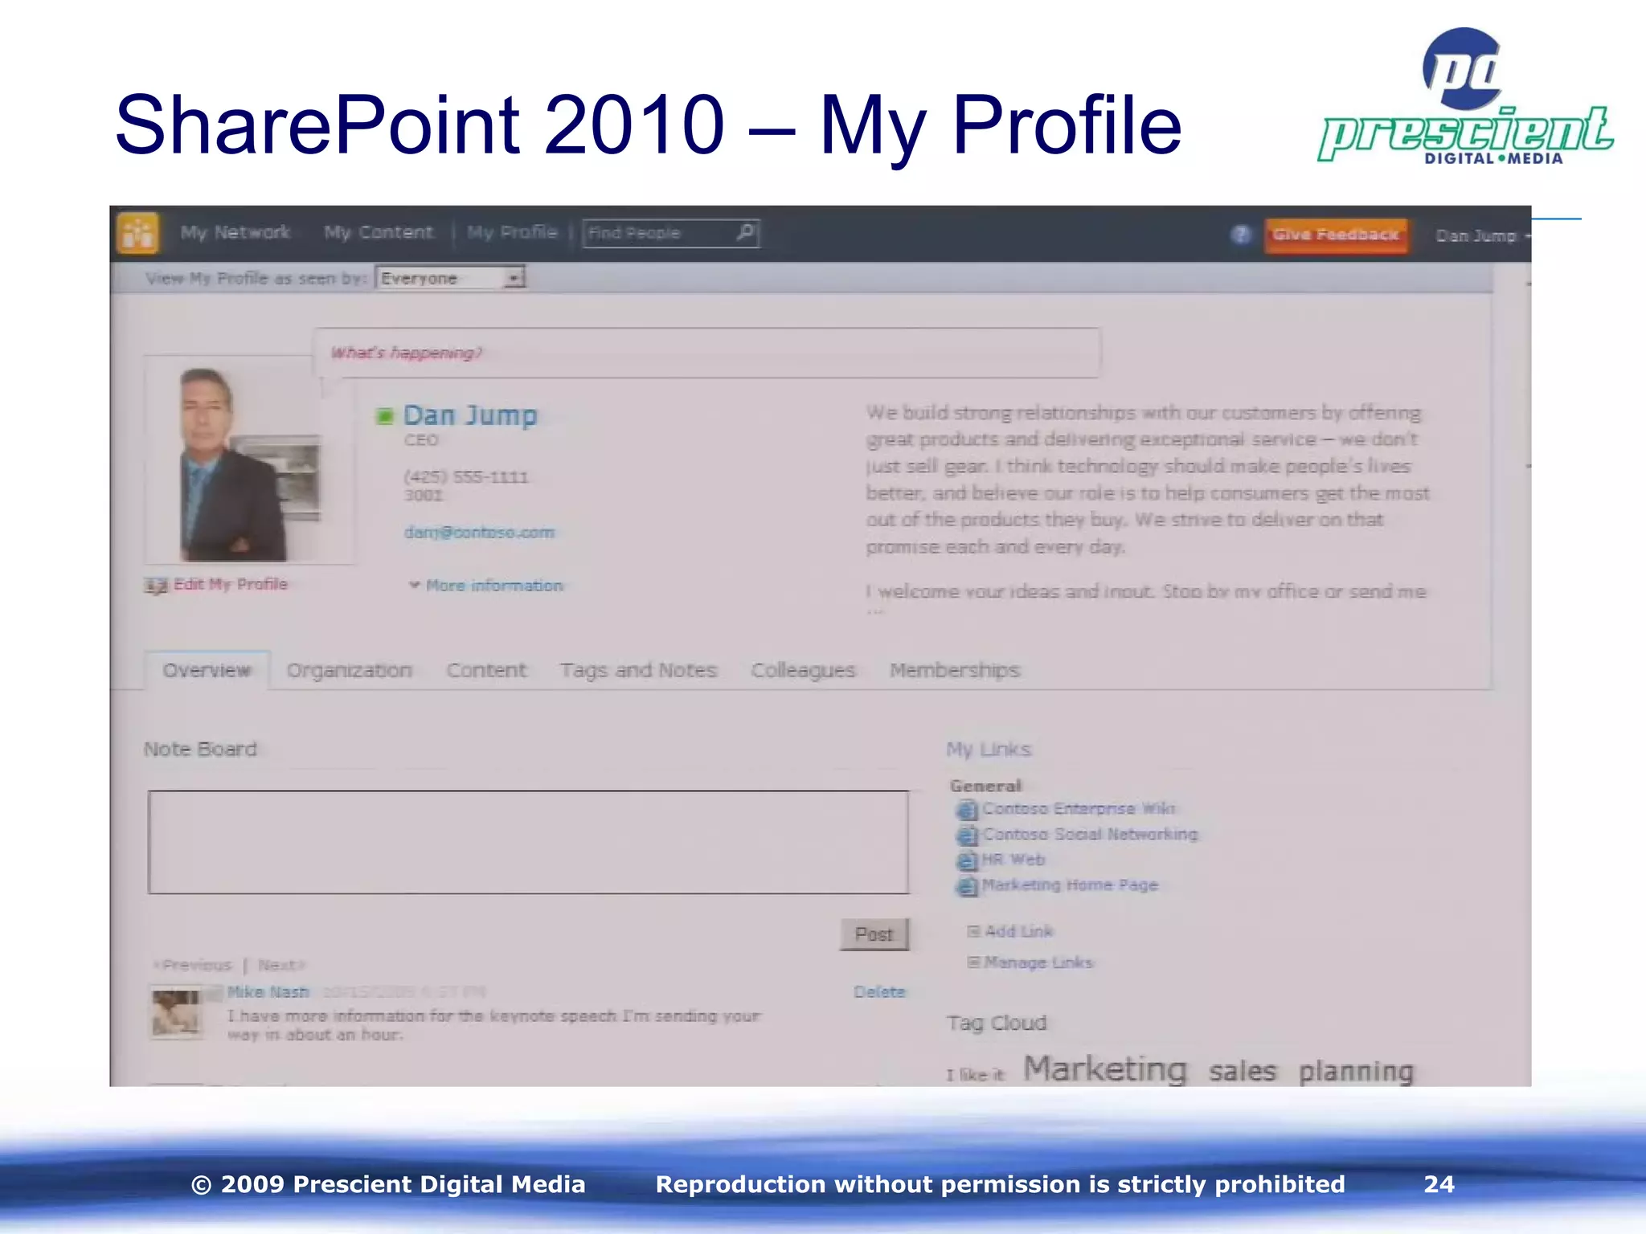Delete Mike Nash's note
1646x1234 pixels.
point(879,992)
